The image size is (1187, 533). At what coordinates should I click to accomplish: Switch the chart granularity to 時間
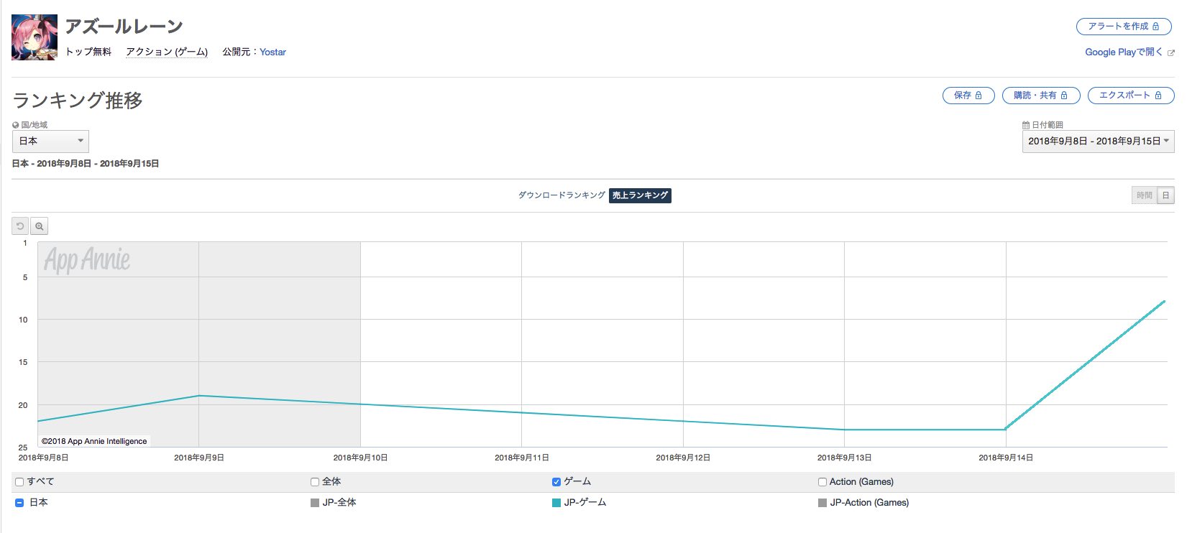click(x=1144, y=195)
